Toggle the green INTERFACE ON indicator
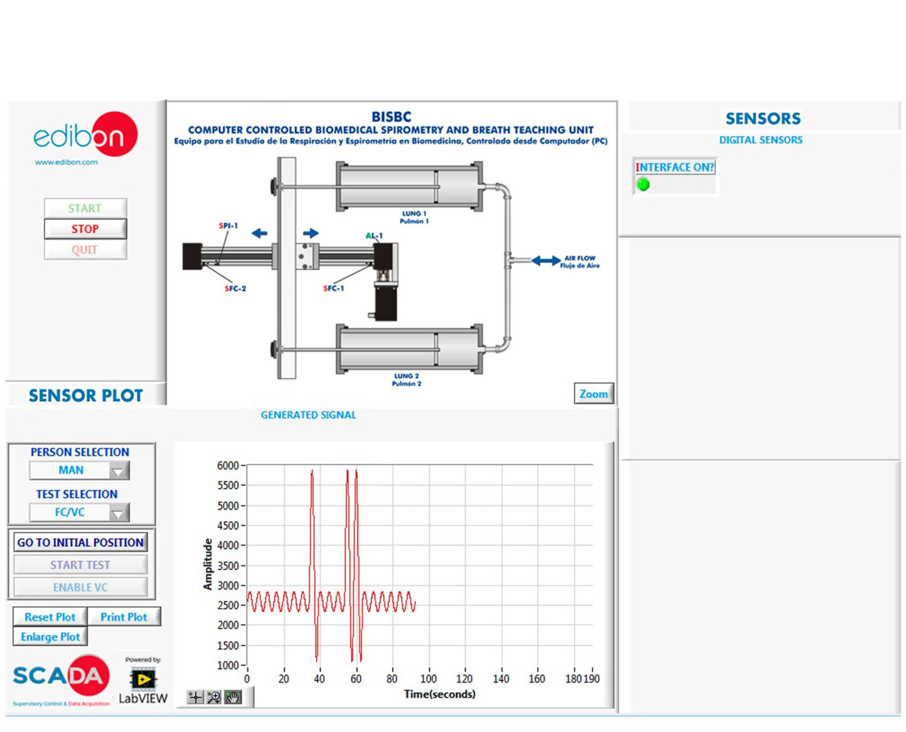Screen dimensions: 906x732 (x=643, y=185)
